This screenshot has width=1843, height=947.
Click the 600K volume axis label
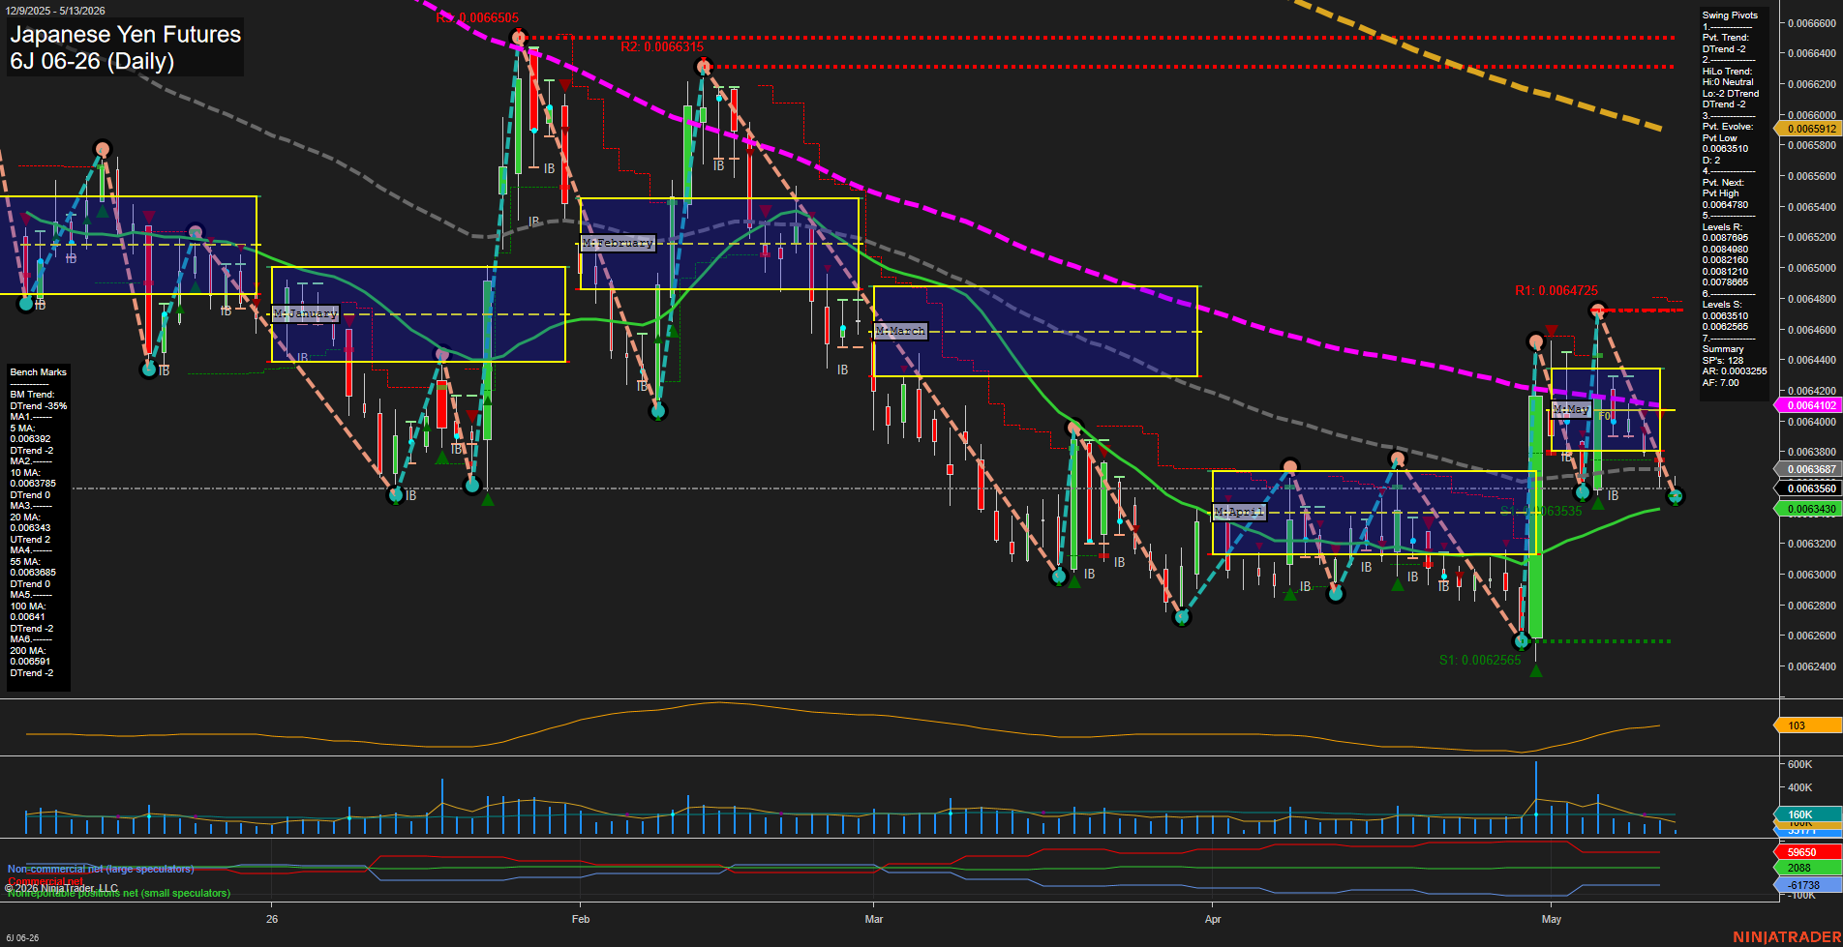[x=1800, y=764]
